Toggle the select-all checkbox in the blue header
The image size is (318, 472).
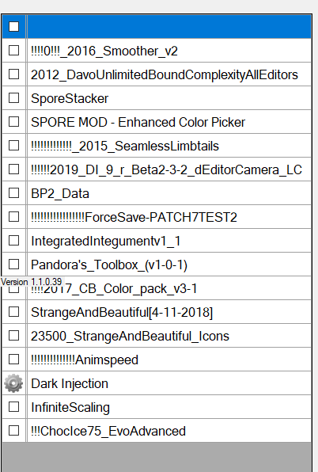pos(13,26)
